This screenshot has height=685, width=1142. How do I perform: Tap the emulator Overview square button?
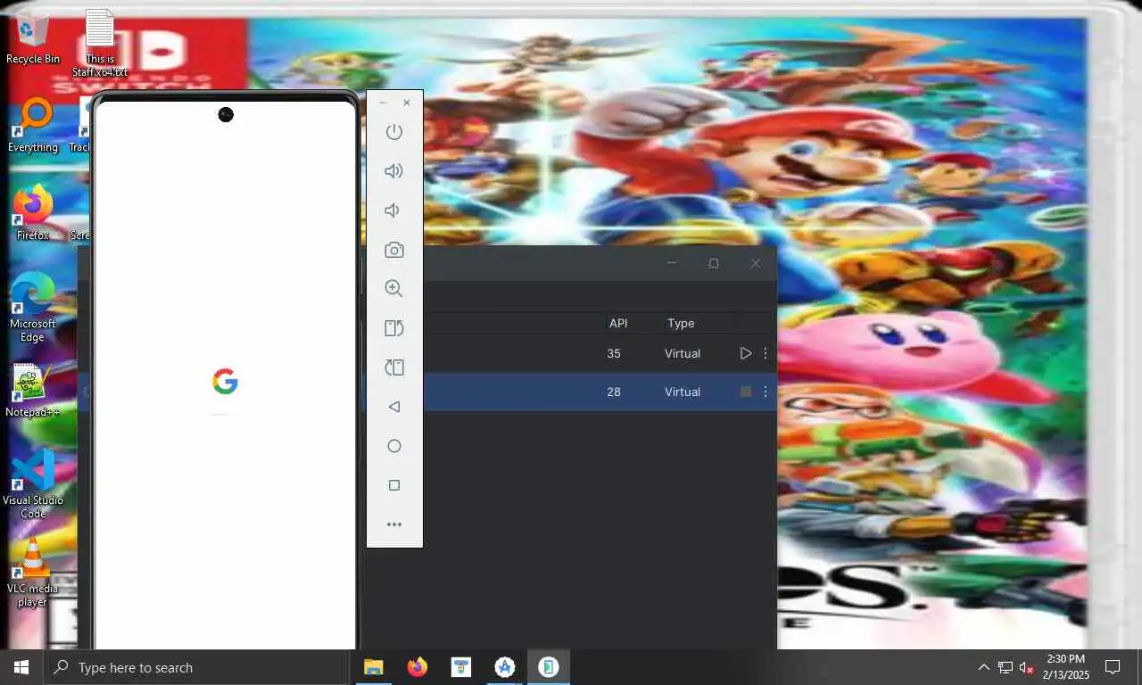click(x=394, y=485)
